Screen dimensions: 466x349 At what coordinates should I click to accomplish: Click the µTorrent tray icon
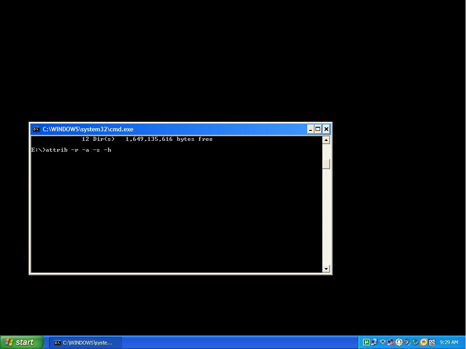tap(366, 342)
